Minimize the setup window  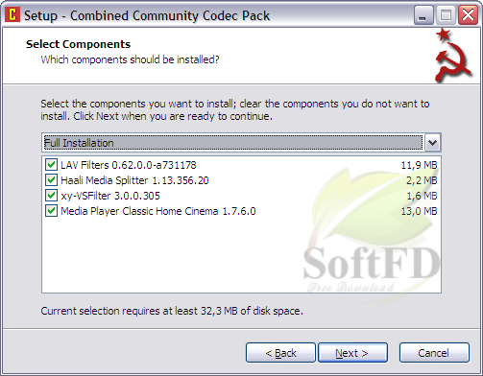pyautogui.click(x=423, y=15)
